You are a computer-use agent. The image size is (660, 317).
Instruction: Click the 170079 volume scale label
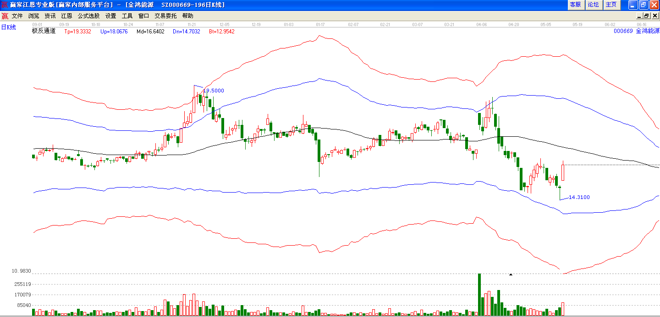tap(23, 295)
